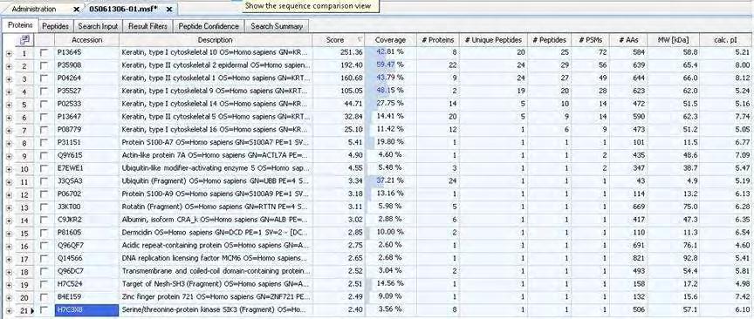Sort by the Coverage column header
Image resolution: width=754 pixels, height=319 pixels.
coord(390,40)
